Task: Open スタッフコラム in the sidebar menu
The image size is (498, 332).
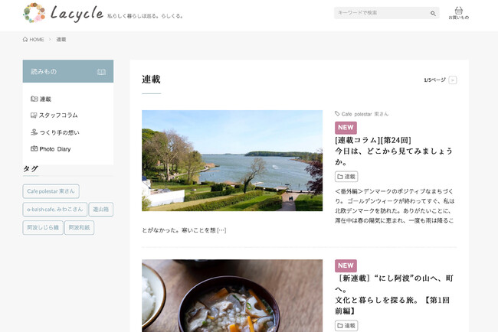Action: 58,116
